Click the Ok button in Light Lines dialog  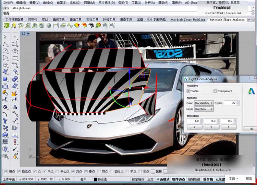pyautogui.click(x=251, y=129)
